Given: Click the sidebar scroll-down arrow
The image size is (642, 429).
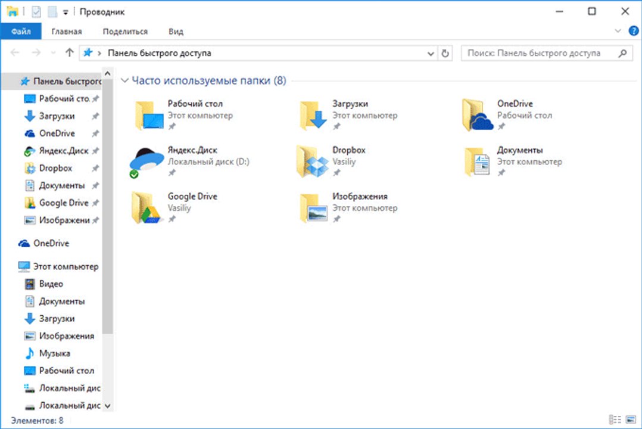Looking at the screenshot, I should (x=107, y=406).
